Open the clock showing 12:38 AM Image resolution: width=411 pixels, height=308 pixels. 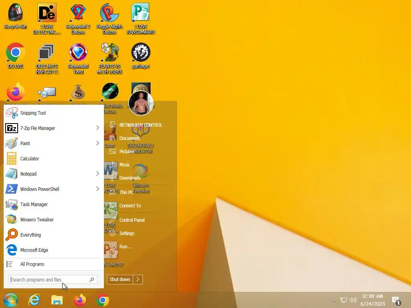tap(372, 300)
